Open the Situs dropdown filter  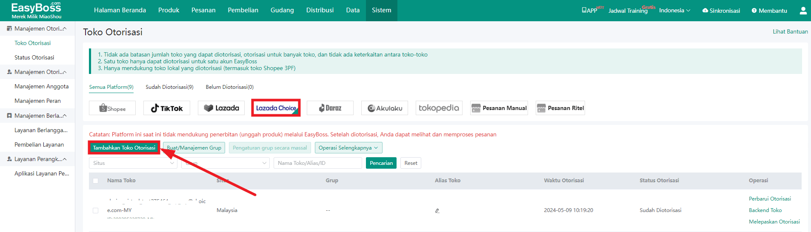(133, 163)
